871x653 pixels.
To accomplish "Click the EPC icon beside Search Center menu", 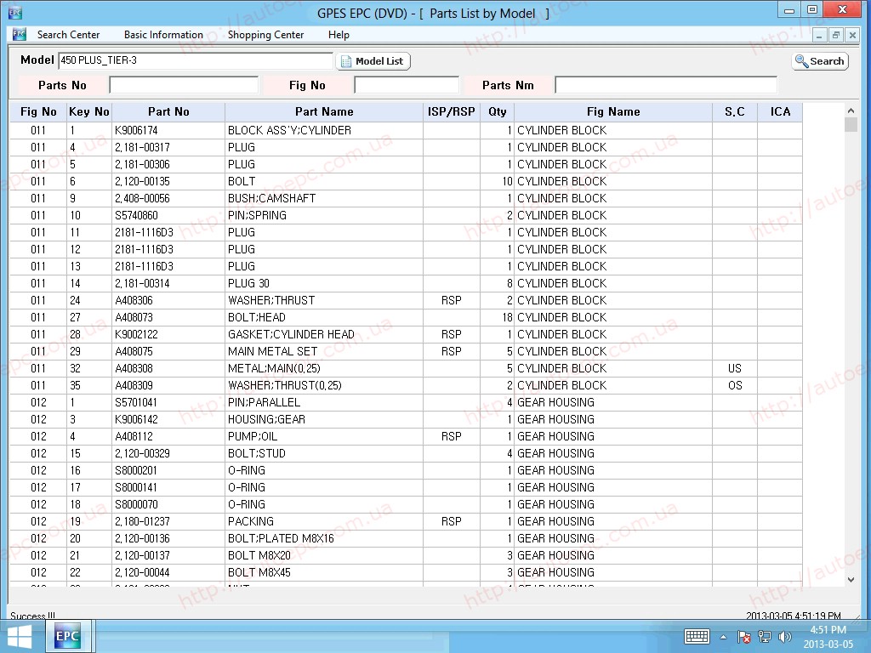I will click(19, 34).
